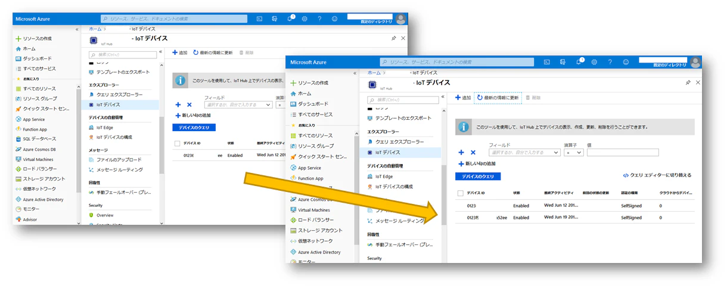Open ファイルのアップロード in back window resource menu
The width and height of the screenshot is (727, 288).
point(115,160)
